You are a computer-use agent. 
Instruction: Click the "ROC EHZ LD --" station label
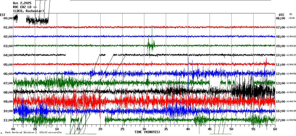[x=25, y=7]
